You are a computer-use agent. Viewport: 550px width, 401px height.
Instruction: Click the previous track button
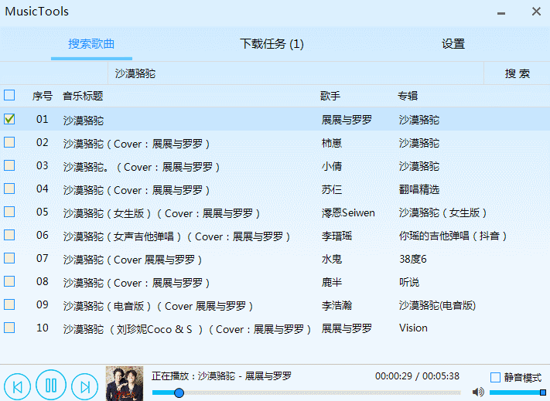pyautogui.click(x=17, y=385)
